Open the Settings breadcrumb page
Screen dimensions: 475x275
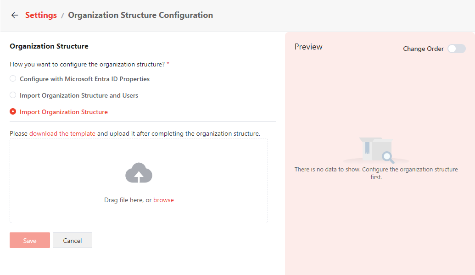(x=41, y=15)
